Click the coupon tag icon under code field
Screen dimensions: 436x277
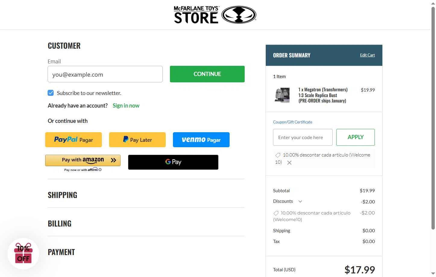click(278, 155)
